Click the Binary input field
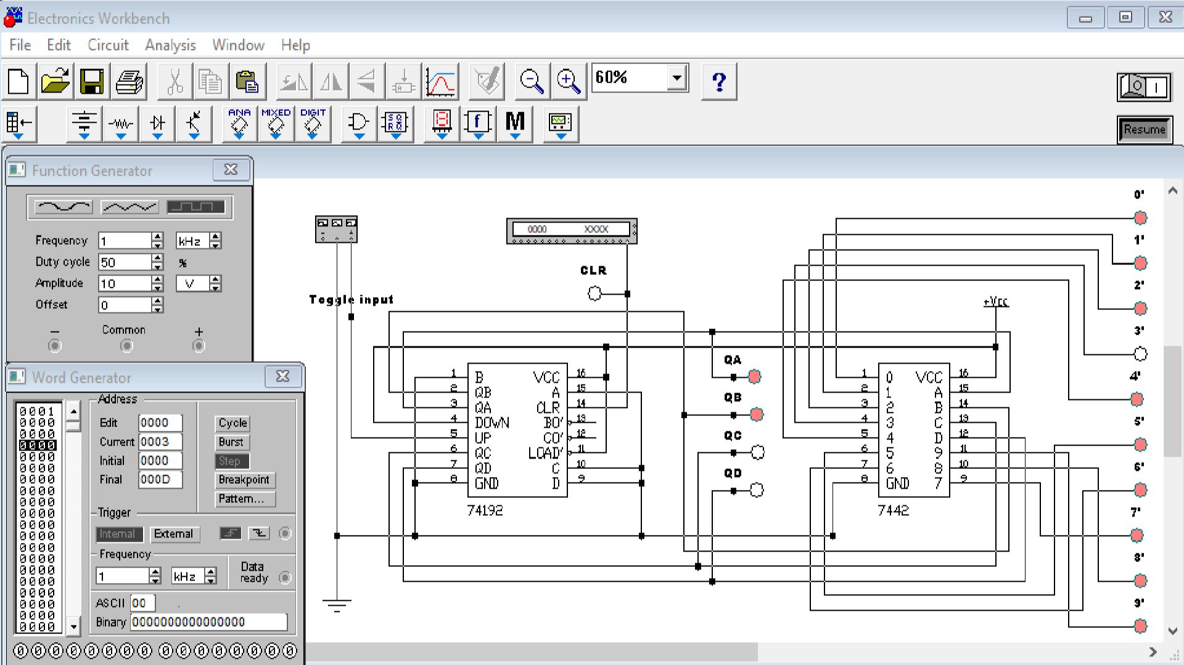Viewport: 1184px width, 665px height. [208, 622]
